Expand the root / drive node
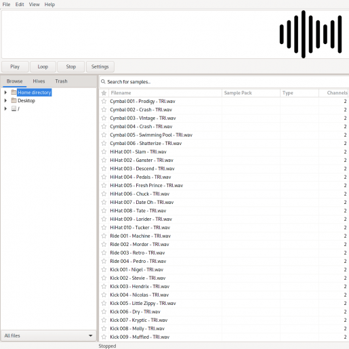Image resolution: width=349 pixels, height=349 pixels. point(5,108)
